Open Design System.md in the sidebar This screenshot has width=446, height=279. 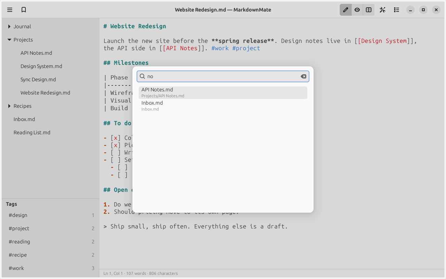[x=51, y=66]
